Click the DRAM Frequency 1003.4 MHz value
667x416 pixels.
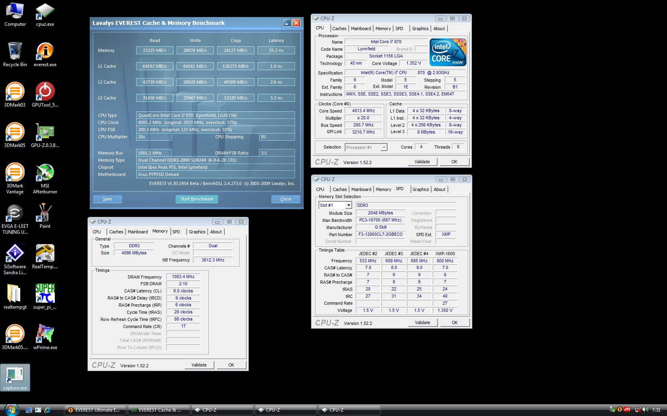click(x=183, y=277)
